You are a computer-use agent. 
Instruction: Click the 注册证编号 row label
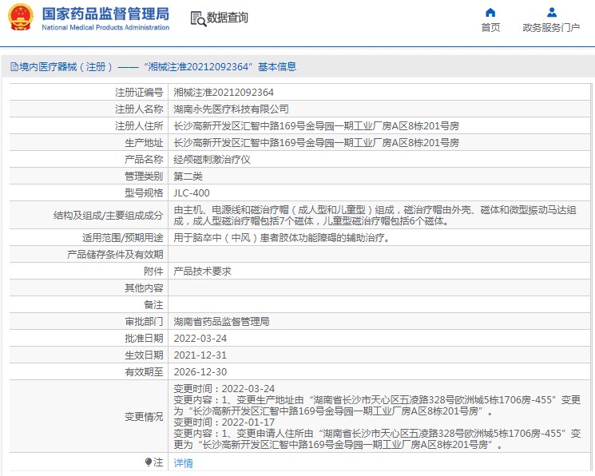139,92
